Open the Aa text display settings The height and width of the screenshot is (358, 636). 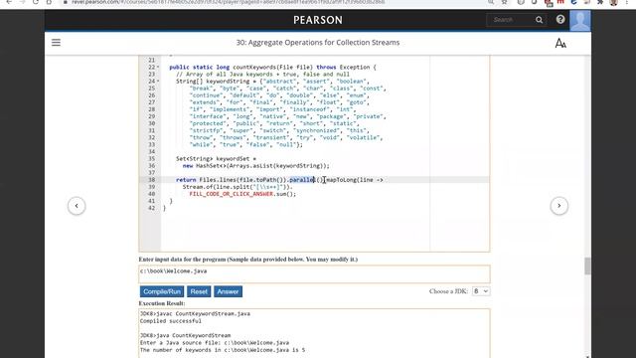560,43
